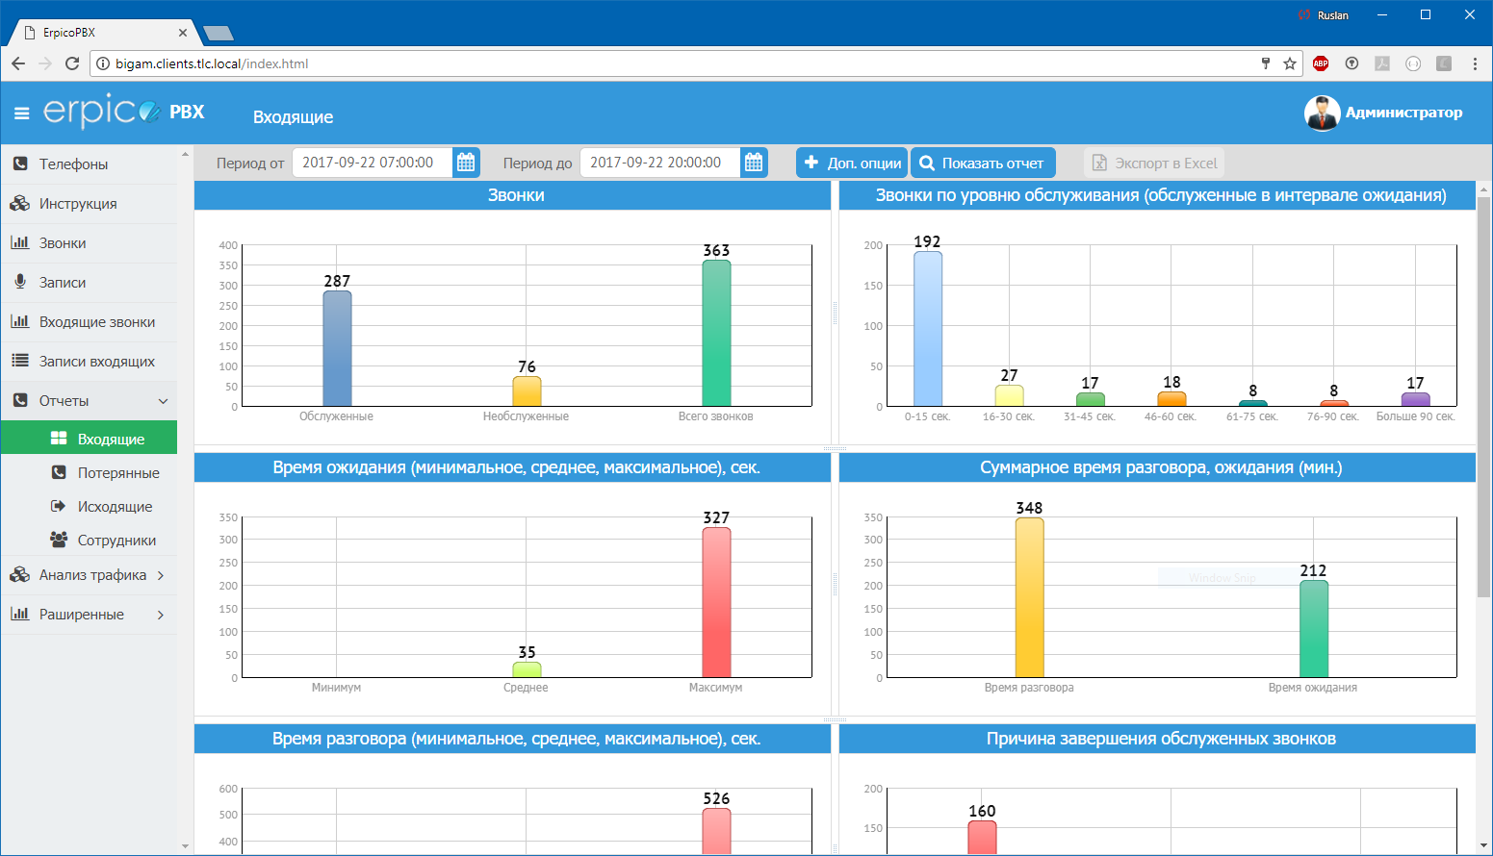Reload the browser page
The image size is (1493, 856).
(71, 63)
